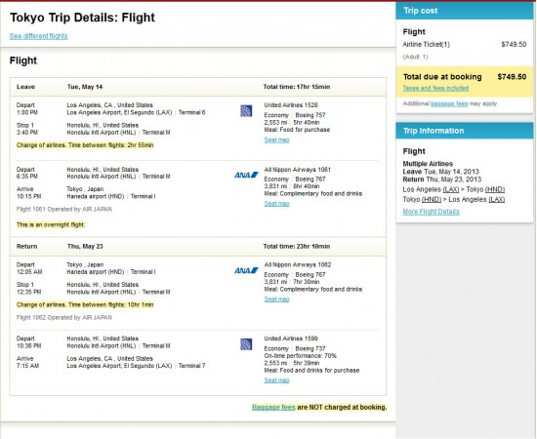Open See different flights link
Screen dimensions: 537x439
pyautogui.click(x=38, y=36)
